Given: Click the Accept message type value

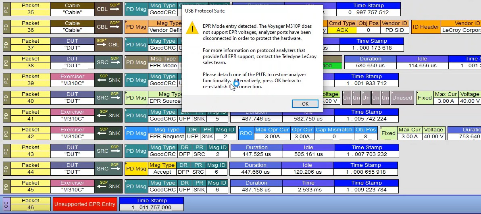Looking at the screenshot, I should (x=162, y=172).
